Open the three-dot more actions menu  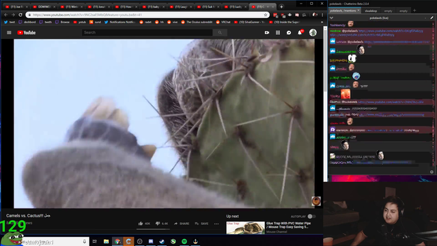coord(216,223)
